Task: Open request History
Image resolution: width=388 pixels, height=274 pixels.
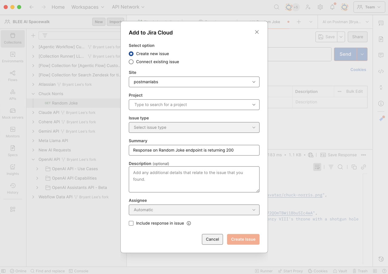Action: [x=12, y=188]
